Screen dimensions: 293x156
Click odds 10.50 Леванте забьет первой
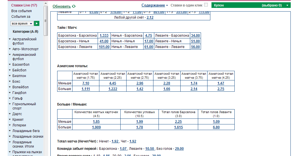150,149
